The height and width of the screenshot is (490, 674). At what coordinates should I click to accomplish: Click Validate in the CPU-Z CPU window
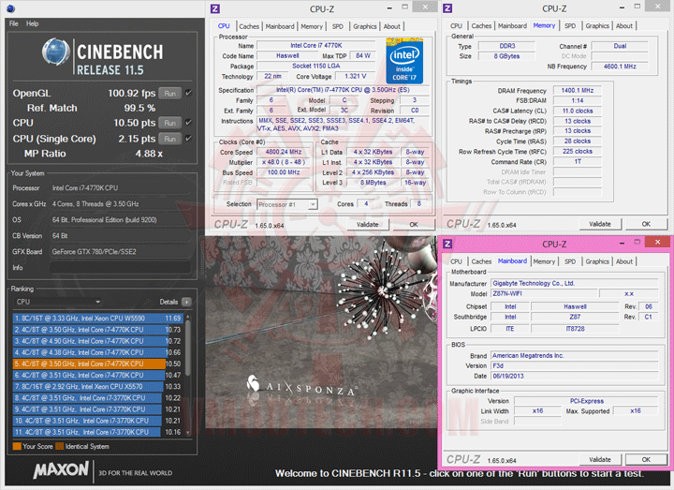click(368, 225)
